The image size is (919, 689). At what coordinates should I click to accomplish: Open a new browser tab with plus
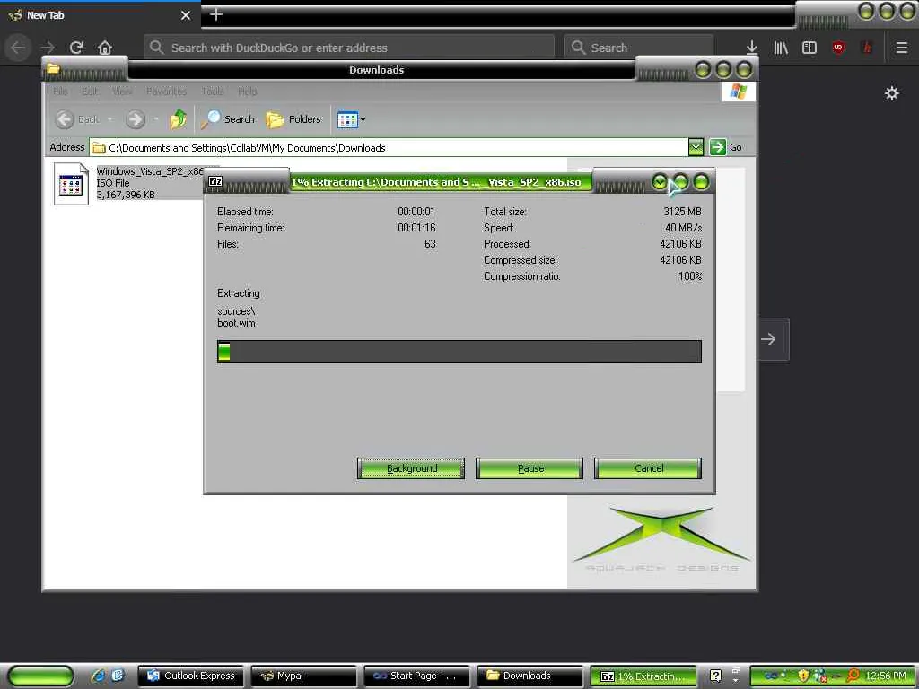[216, 14]
